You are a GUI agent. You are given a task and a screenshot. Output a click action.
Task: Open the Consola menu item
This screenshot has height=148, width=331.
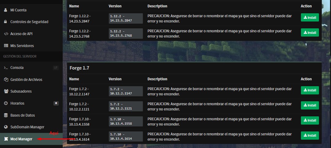click(x=17, y=68)
